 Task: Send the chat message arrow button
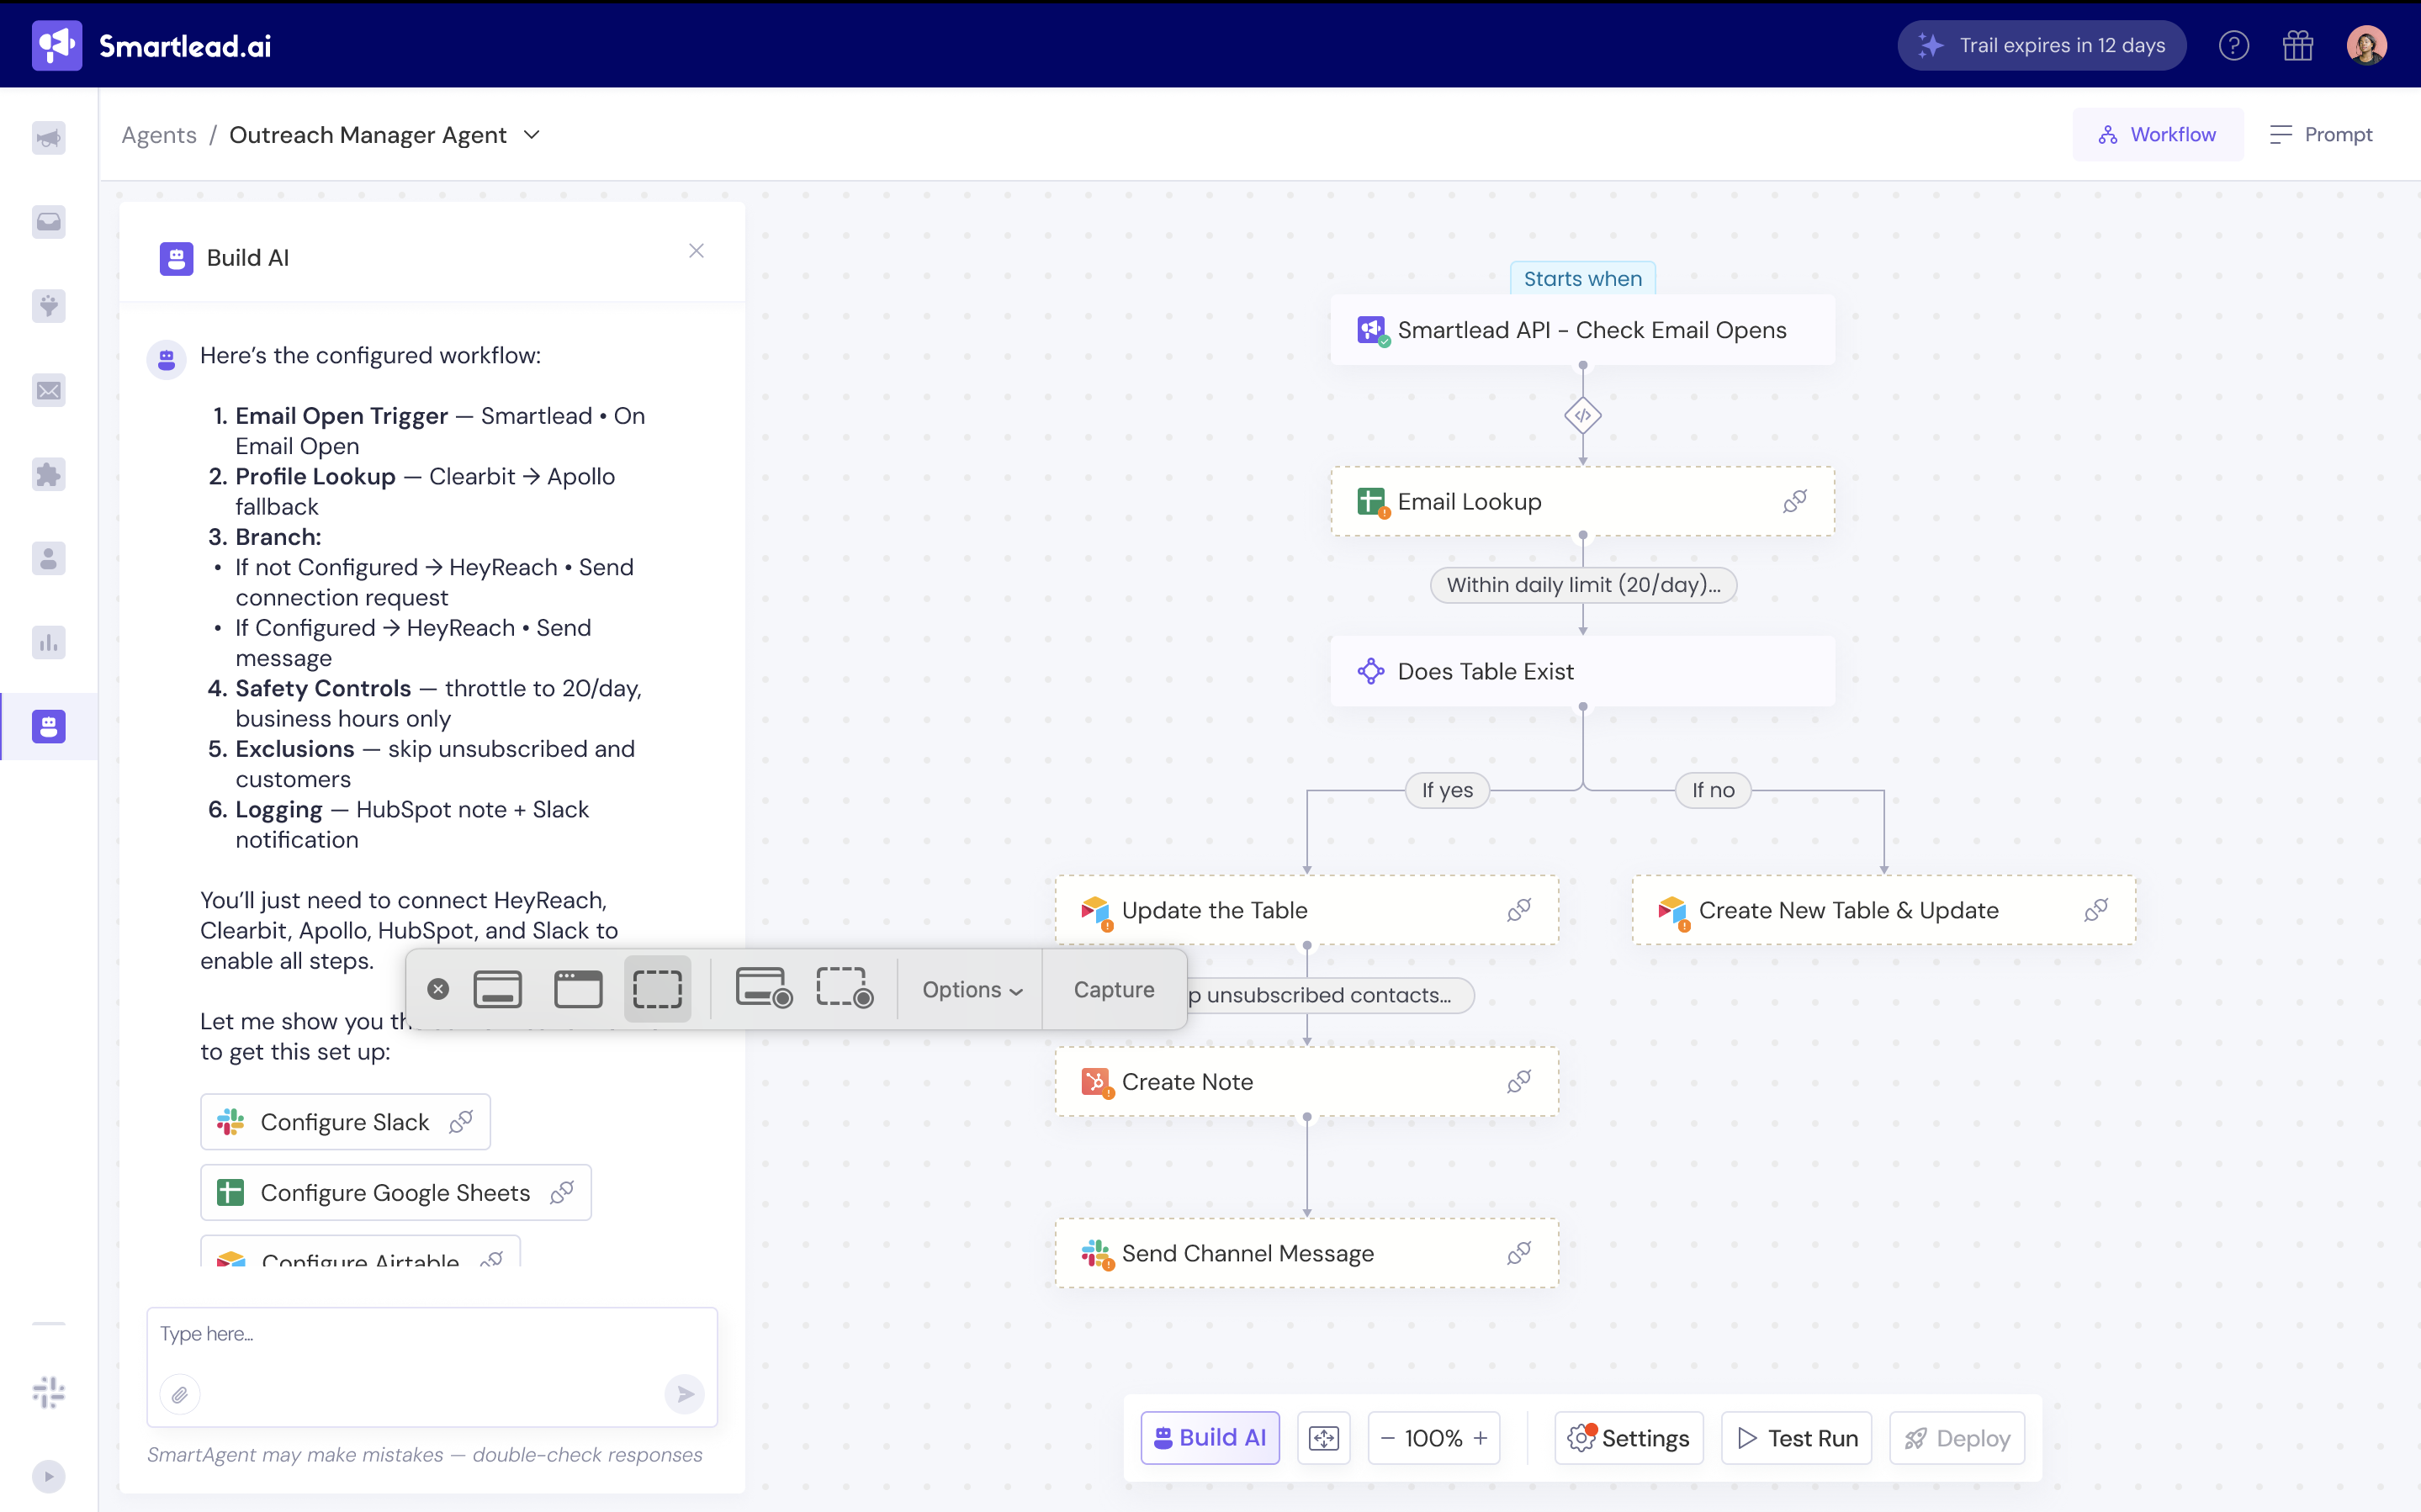point(685,1394)
